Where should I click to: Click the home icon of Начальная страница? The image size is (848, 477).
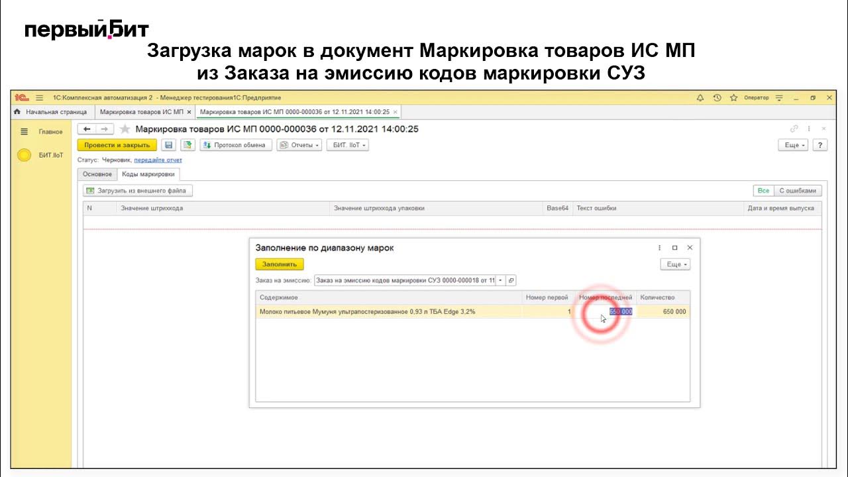[x=17, y=112]
